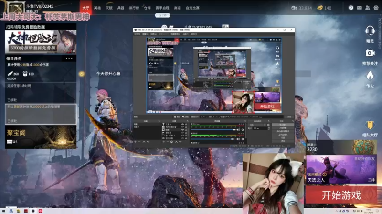Add a source with plus icon in OBS sources panel
This screenshot has width=382, height=214.
(164, 142)
